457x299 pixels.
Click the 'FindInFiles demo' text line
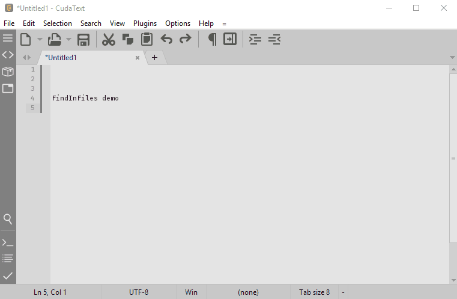pos(85,98)
